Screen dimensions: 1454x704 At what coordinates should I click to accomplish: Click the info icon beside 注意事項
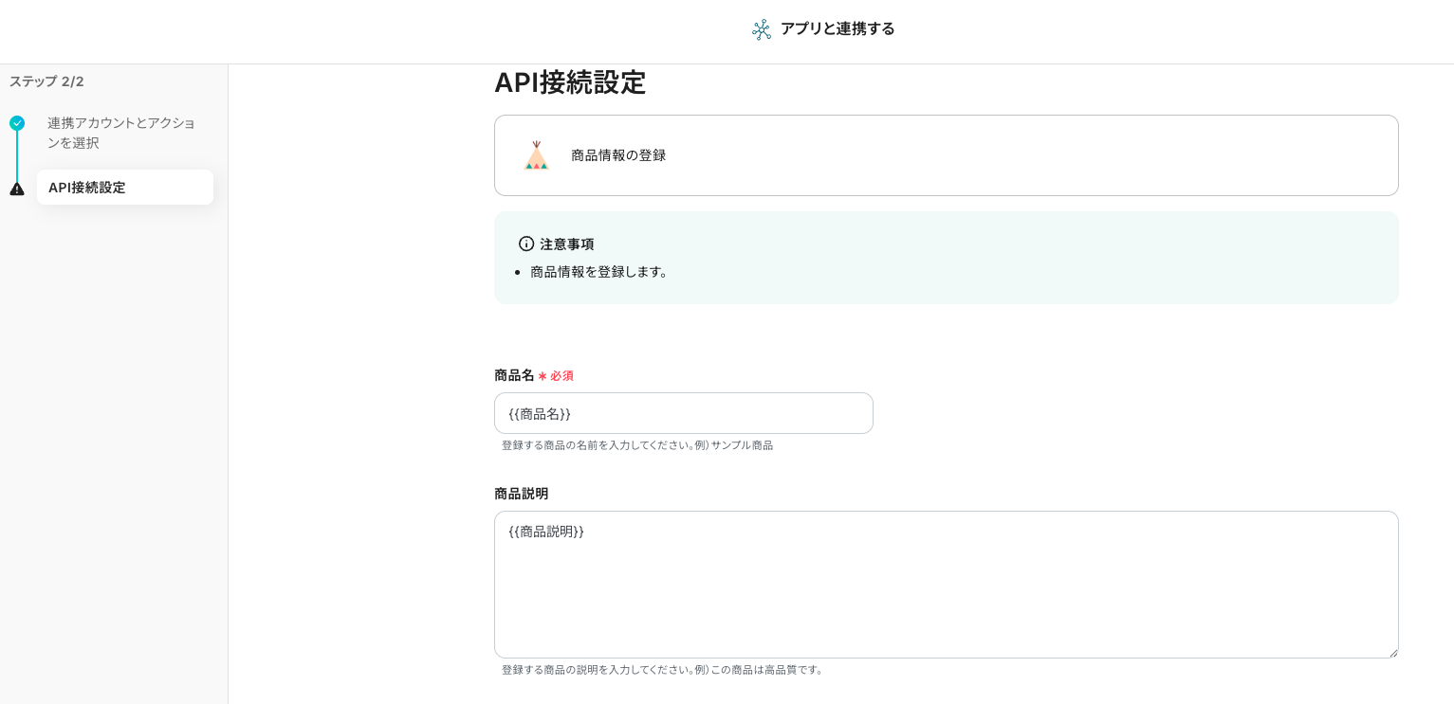point(526,244)
